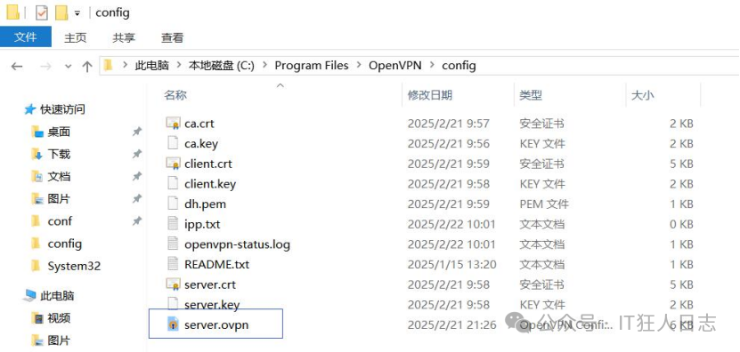Image resolution: width=740 pixels, height=352 pixels.
Task: Switch to the 查看 tab
Action: click(172, 38)
